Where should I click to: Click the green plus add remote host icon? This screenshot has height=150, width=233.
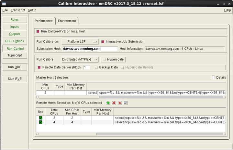tap(108, 103)
